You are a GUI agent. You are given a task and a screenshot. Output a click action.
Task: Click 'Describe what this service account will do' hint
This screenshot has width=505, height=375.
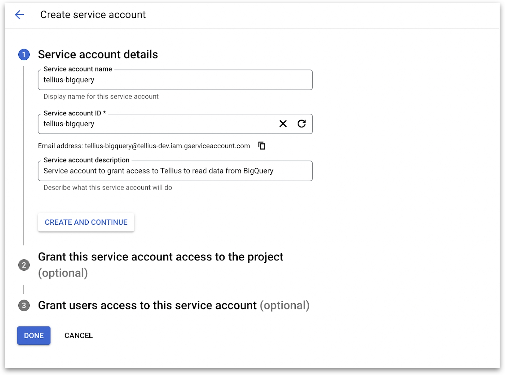108,188
